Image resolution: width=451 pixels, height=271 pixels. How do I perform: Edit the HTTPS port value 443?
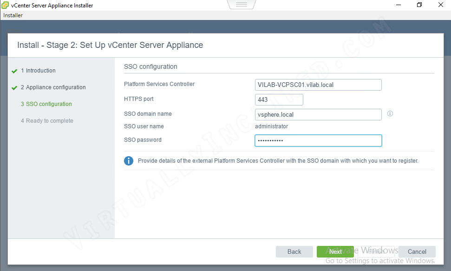pyautogui.click(x=279, y=99)
